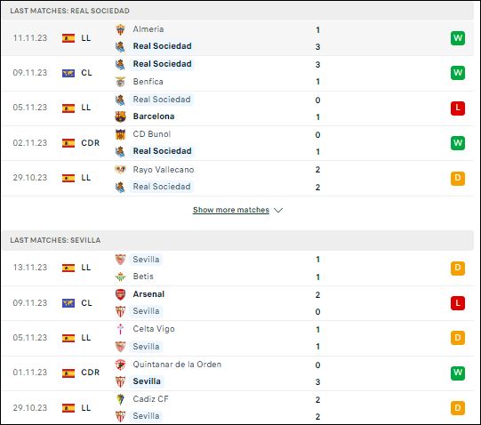Click the Rayo Vallecano crest icon
Image resolution: width=481 pixels, height=425 pixels.
tap(120, 170)
